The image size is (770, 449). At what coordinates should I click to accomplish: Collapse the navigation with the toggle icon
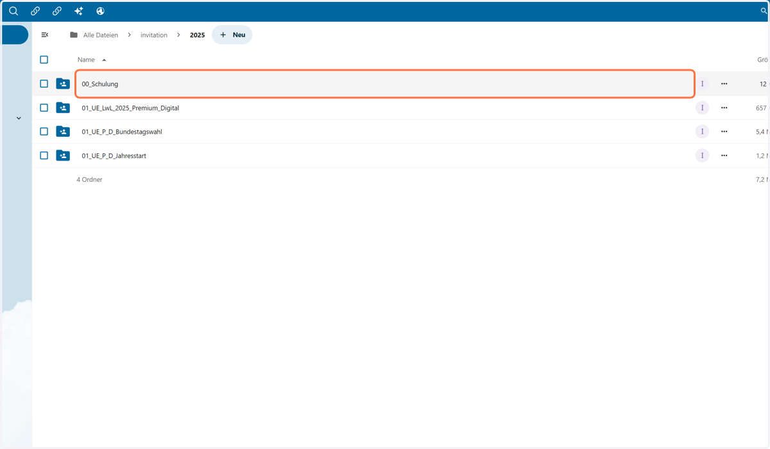tap(45, 35)
